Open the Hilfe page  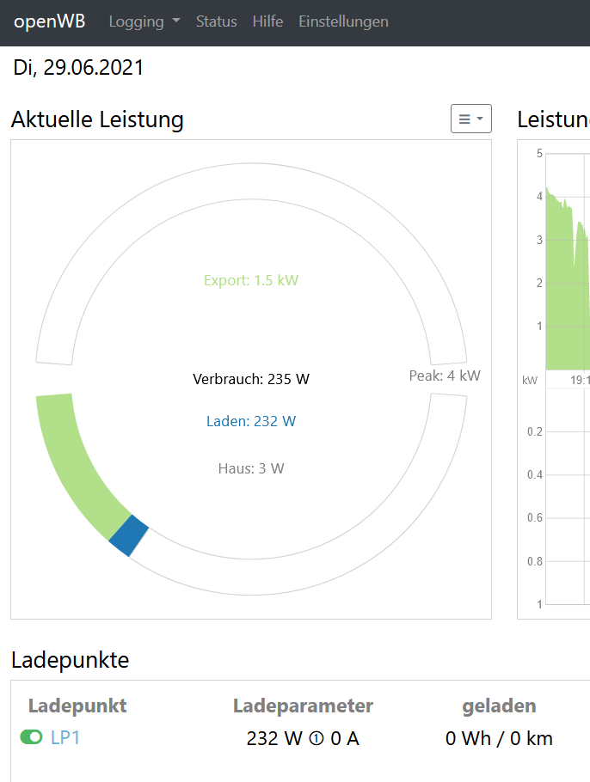[x=267, y=21]
